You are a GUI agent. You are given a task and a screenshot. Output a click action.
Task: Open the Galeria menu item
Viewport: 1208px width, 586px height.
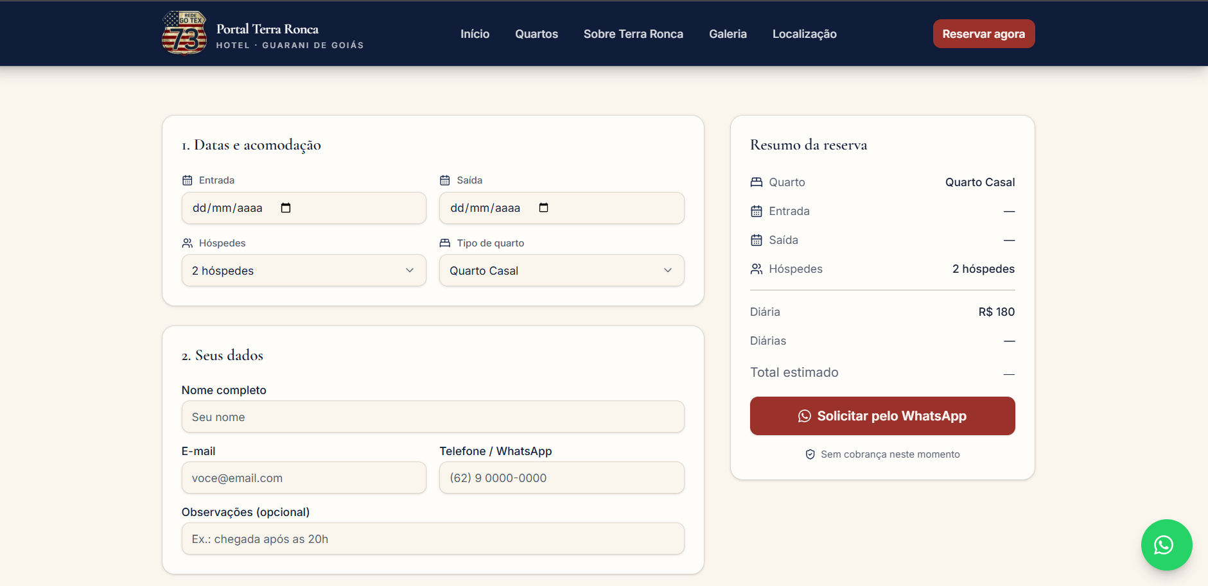click(x=728, y=34)
